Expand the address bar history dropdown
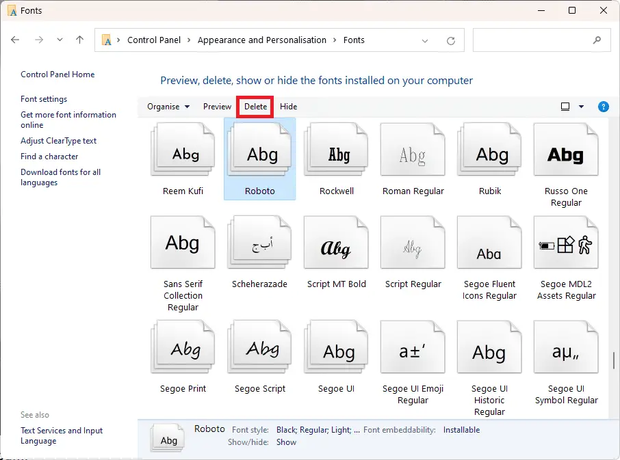Image resolution: width=620 pixels, height=460 pixels. 425,40
